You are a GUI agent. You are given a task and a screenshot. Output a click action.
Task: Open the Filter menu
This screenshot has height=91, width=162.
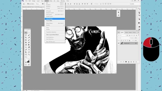[x=51, y=1]
